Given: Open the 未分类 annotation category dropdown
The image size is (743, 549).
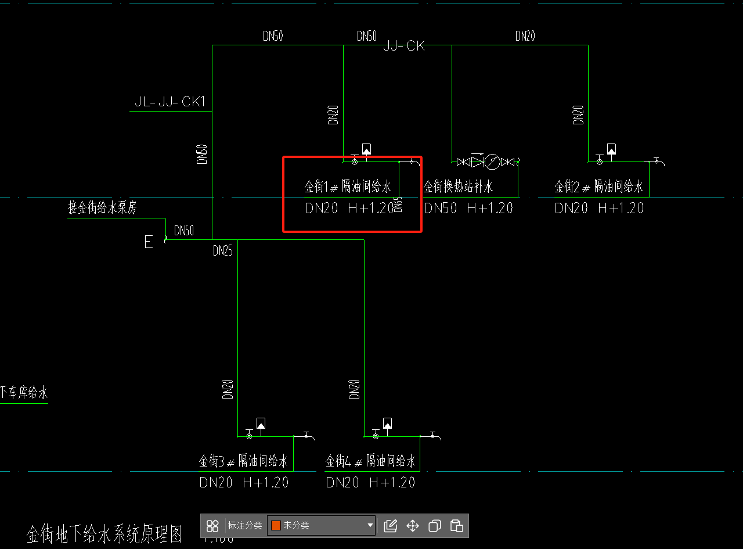Looking at the screenshot, I should click(321, 526).
